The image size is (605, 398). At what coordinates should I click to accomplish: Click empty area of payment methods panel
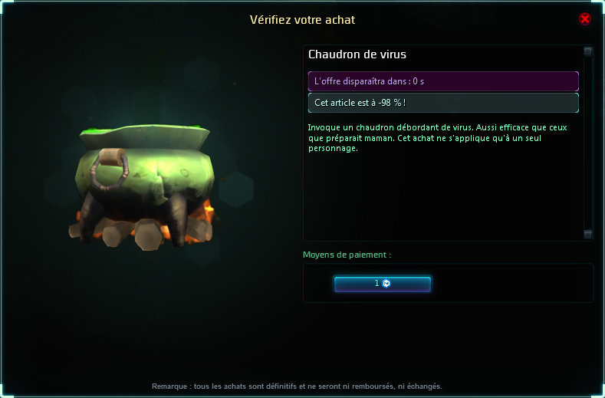[x=513, y=284]
